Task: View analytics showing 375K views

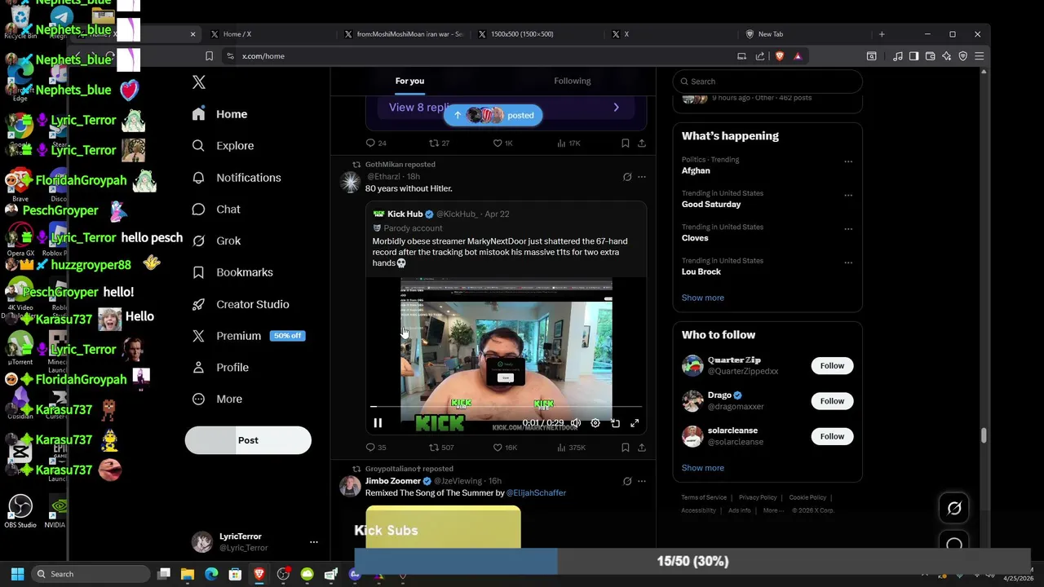Action: pyautogui.click(x=561, y=448)
